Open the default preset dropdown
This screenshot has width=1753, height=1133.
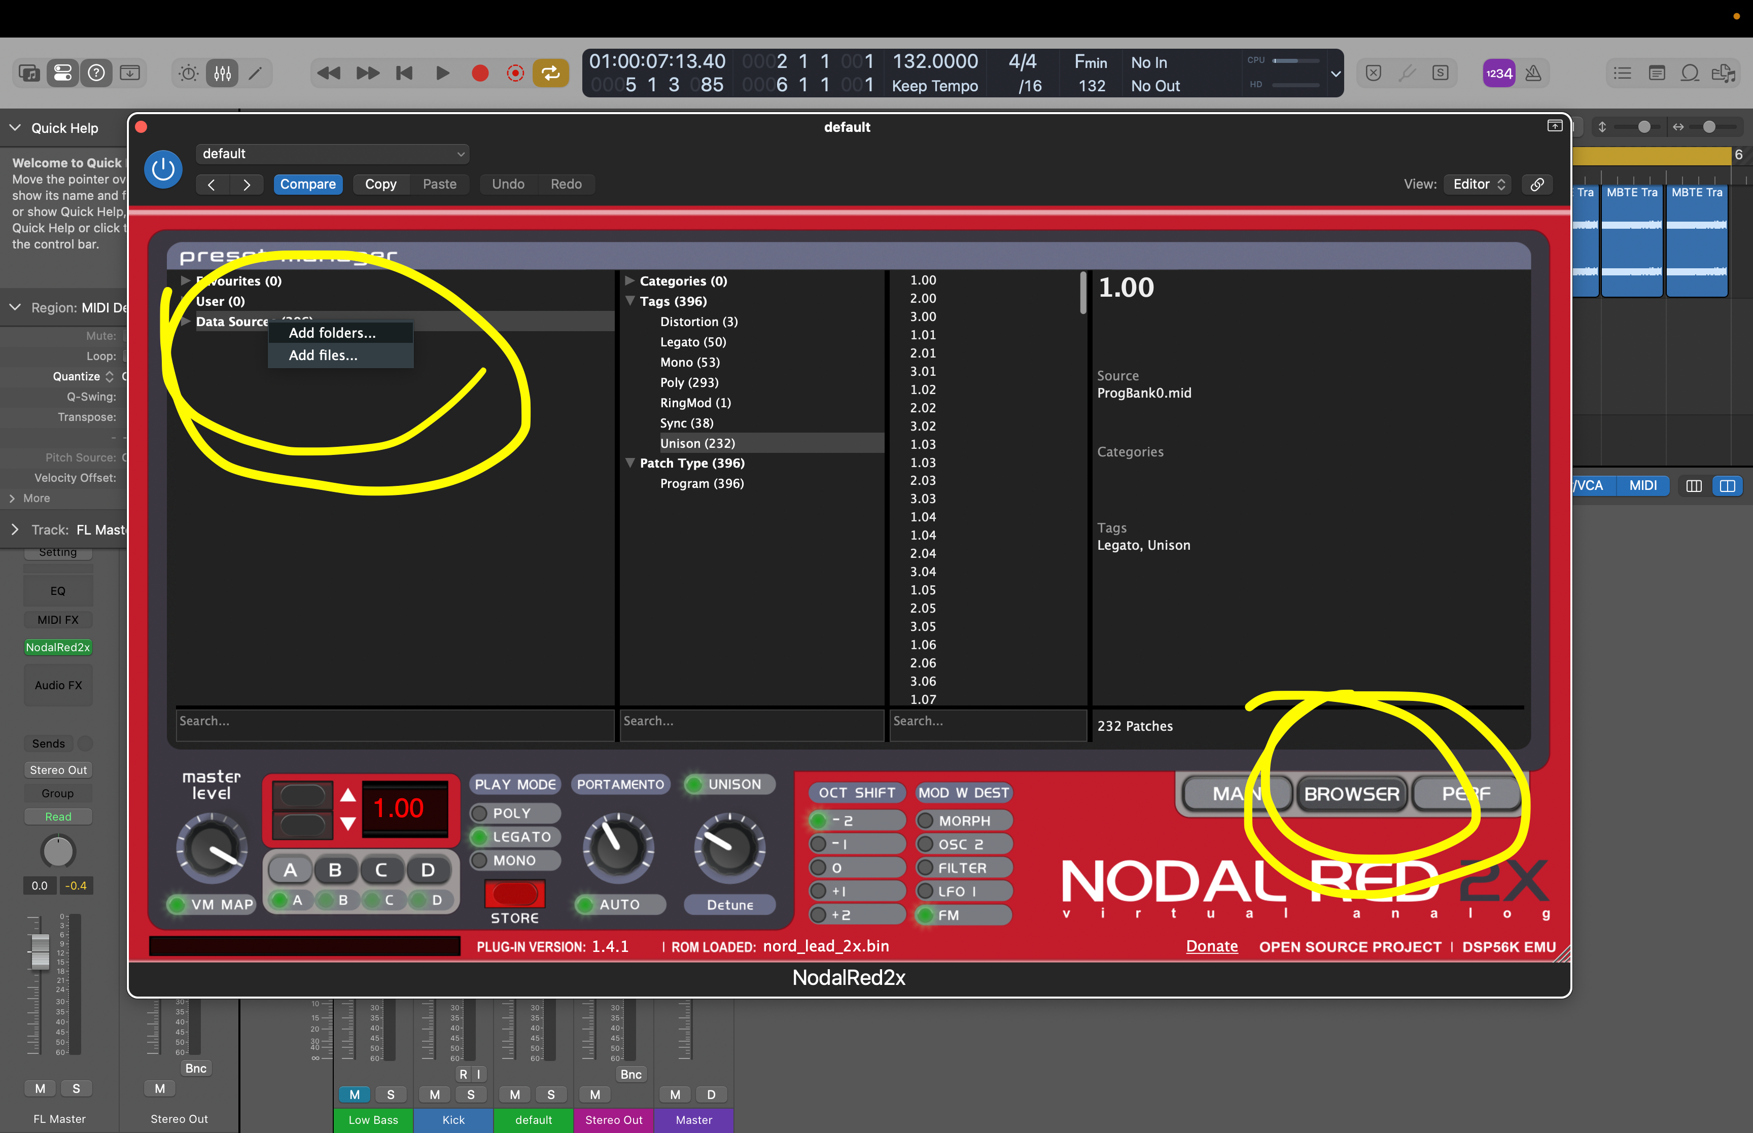point(333,154)
